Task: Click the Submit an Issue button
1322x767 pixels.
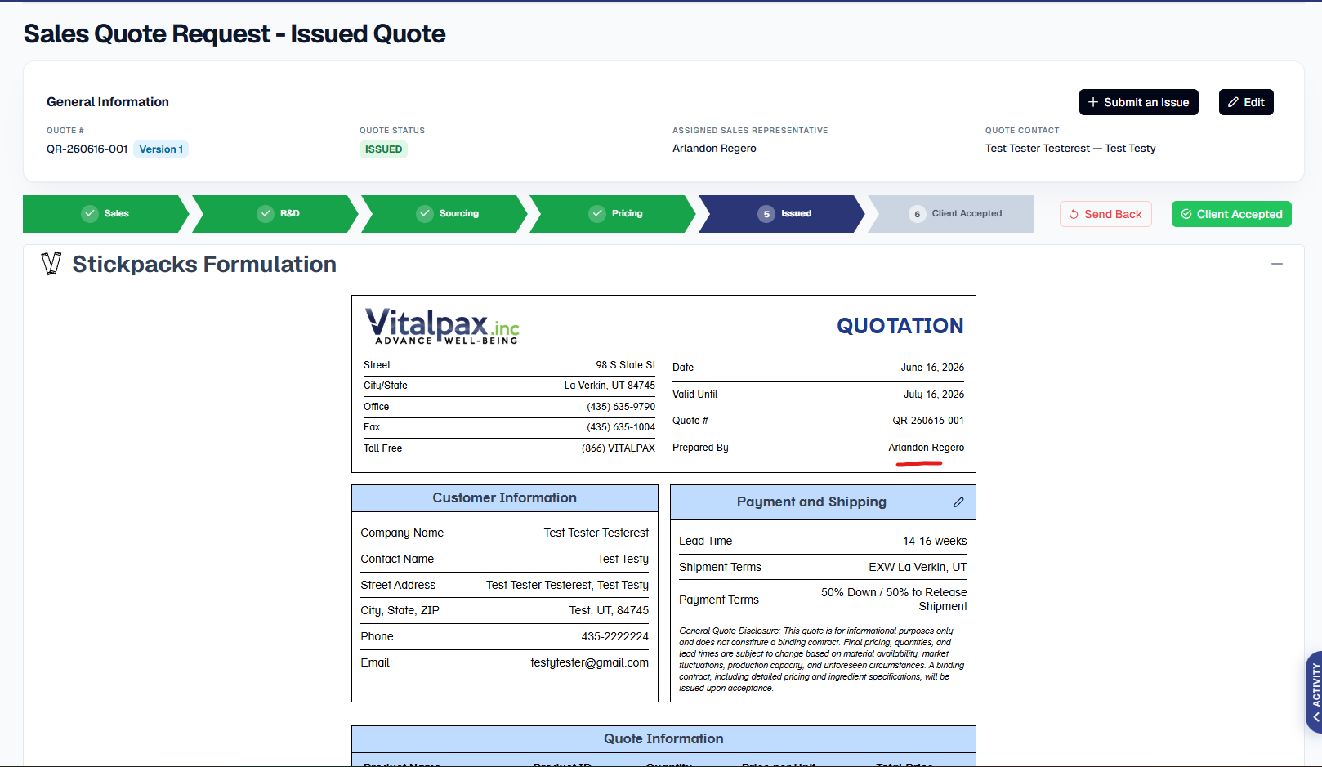Action: pyautogui.click(x=1138, y=102)
